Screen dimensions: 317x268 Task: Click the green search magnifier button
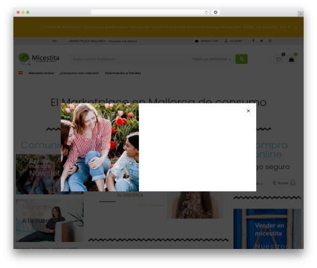pos(242,59)
